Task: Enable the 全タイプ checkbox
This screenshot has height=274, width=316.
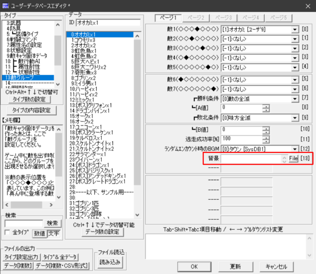Action: coord(7,233)
